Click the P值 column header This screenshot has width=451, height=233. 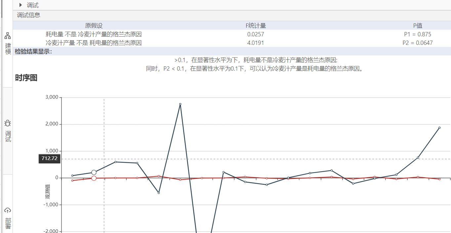pyautogui.click(x=417, y=26)
